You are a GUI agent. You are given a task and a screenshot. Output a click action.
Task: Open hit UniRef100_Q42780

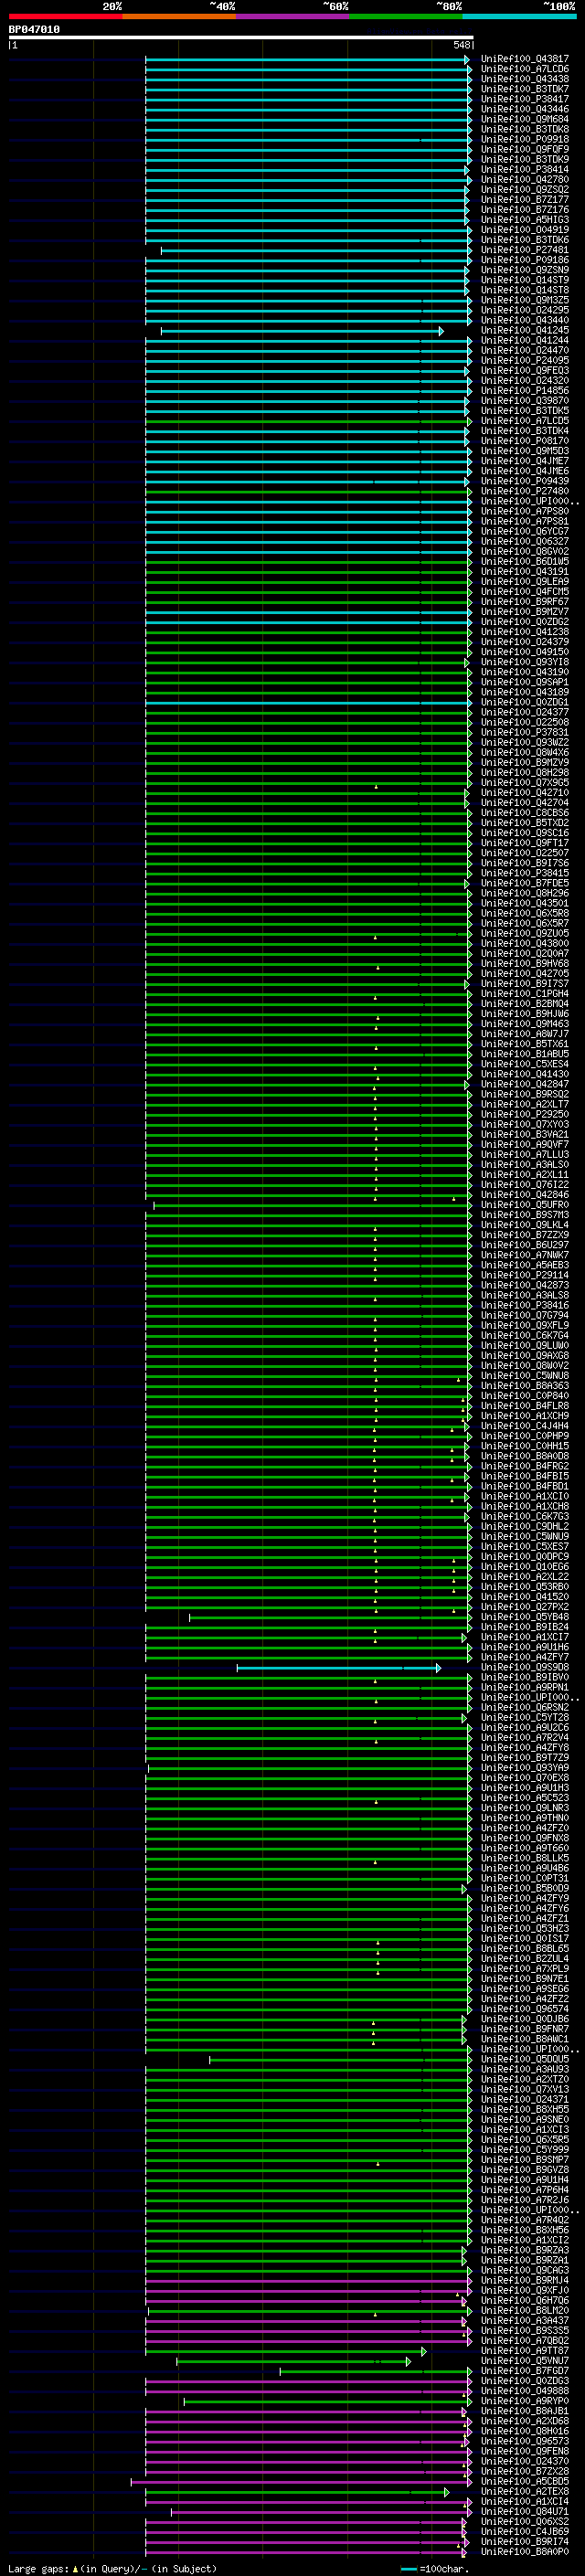(524, 180)
